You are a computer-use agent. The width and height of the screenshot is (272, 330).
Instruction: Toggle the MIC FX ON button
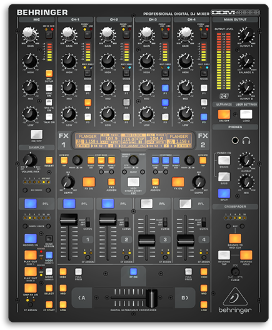point(49,103)
